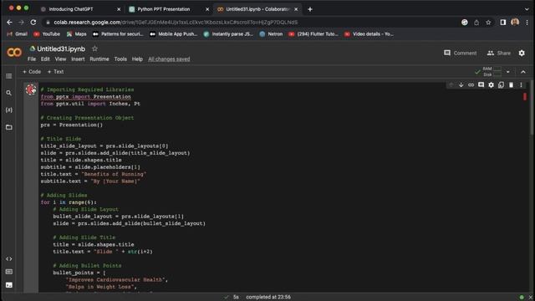Image resolution: width=535 pixels, height=301 pixels.
Task: Open the browser share icon
Action: 476,23
